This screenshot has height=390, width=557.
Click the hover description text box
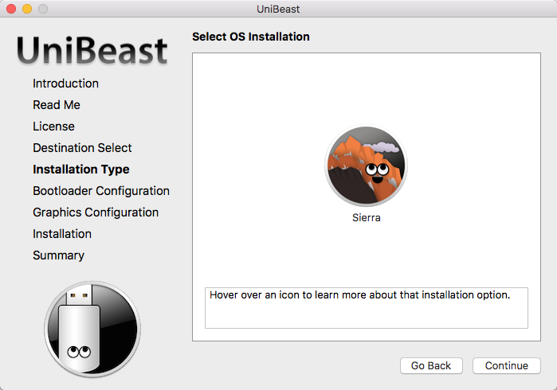(367, 308)
